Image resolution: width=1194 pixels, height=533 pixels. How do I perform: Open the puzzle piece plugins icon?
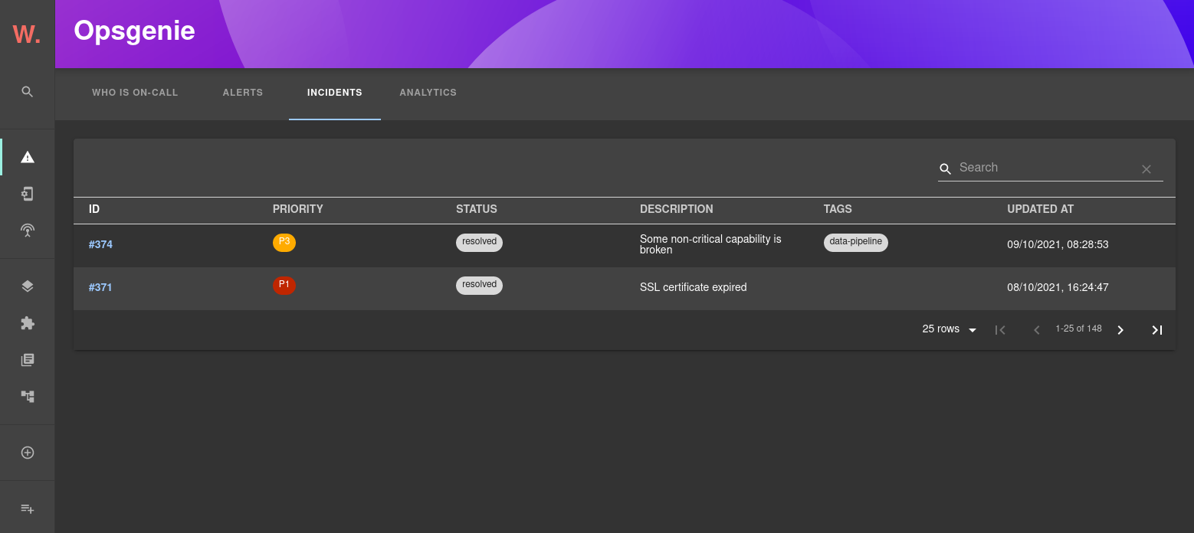point(28,323)
